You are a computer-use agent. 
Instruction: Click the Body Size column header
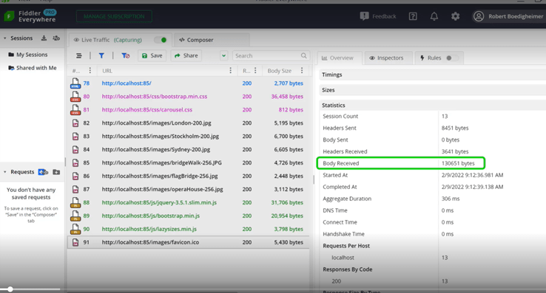[279, 71]
